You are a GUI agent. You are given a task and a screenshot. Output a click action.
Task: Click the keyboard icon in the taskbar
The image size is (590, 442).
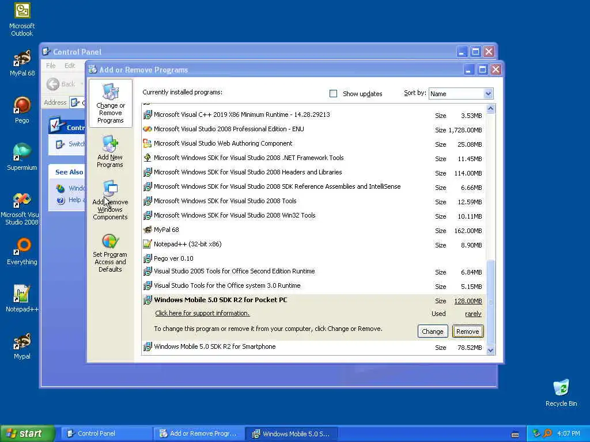pos(515,435)
